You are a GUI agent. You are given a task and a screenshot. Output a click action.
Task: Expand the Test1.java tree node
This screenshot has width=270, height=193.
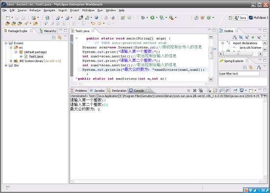click(21, 57)
